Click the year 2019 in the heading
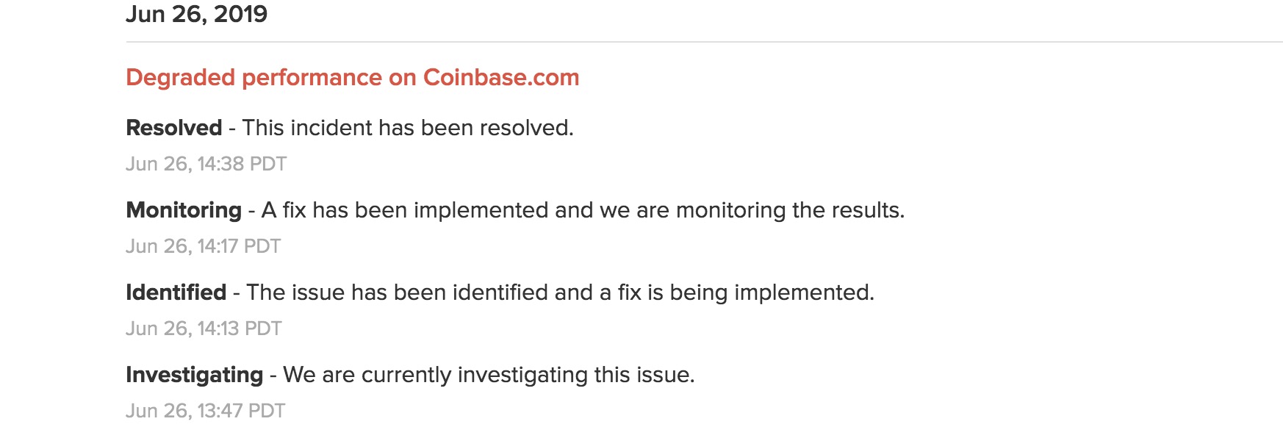The image size is (1283, 438). tap(241, 14)
